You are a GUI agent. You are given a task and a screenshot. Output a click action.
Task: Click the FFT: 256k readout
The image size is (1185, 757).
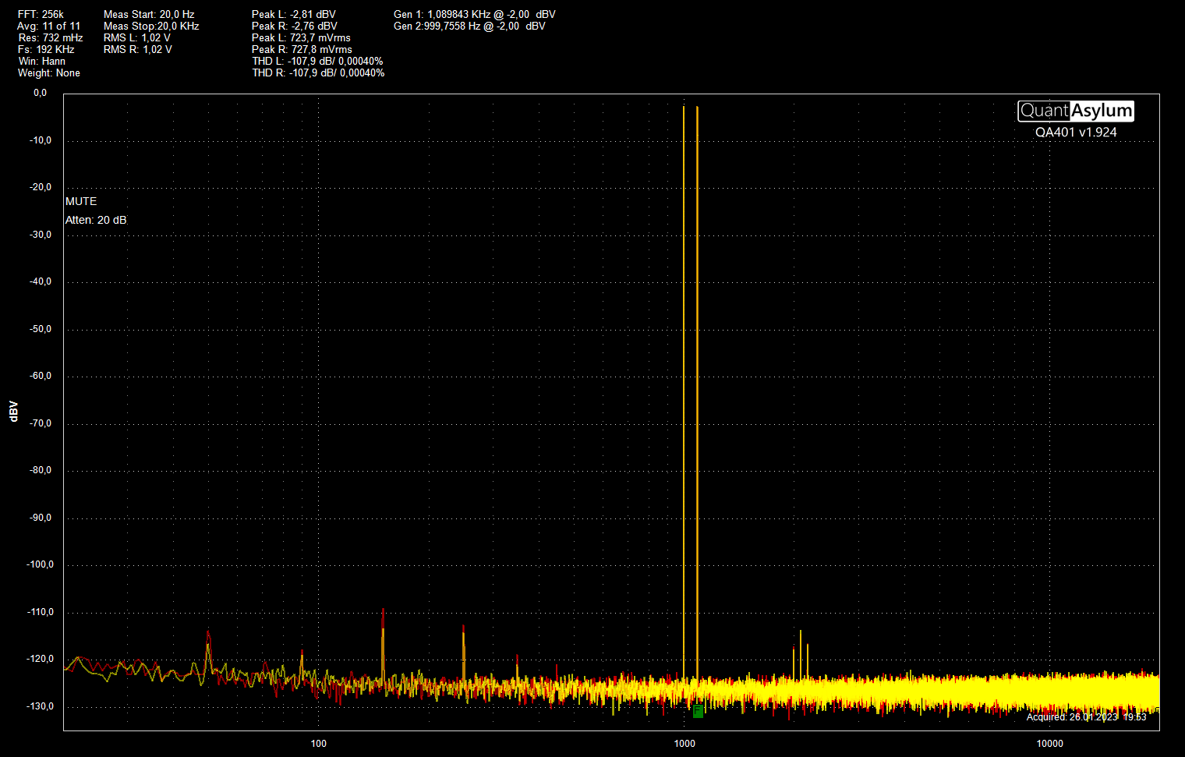tap(41, 14)
